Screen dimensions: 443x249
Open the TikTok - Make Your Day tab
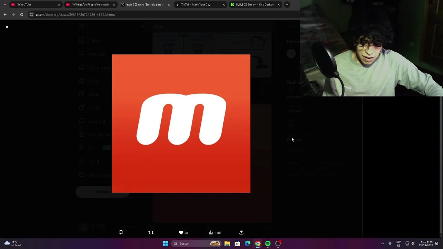pos(200,4)
